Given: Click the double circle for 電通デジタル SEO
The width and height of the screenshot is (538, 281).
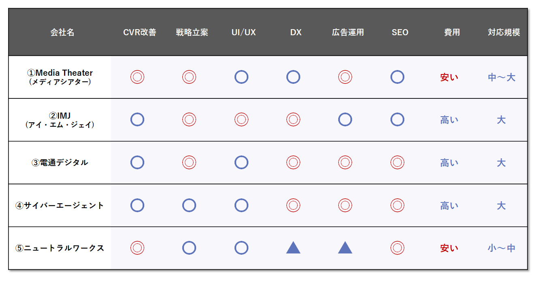Looking at the screenshot, I should pyautogui.click(x=397, y=162).
